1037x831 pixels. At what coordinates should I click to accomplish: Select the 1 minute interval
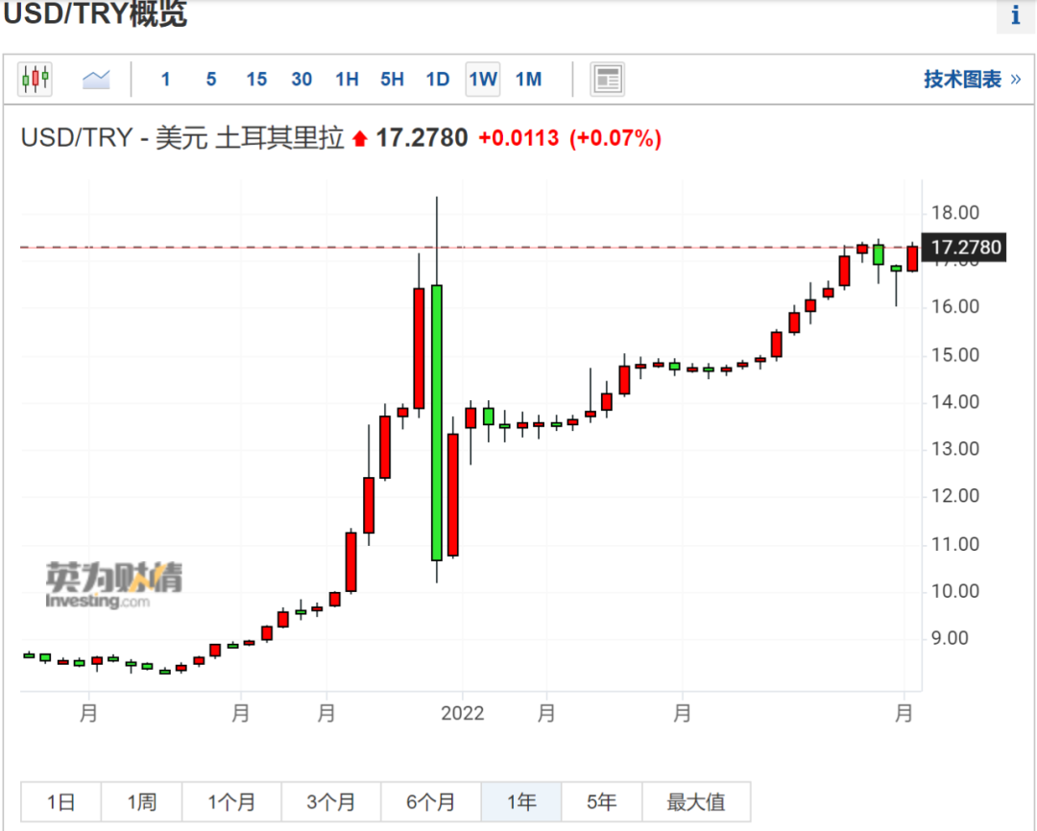[x=165, y=80]
